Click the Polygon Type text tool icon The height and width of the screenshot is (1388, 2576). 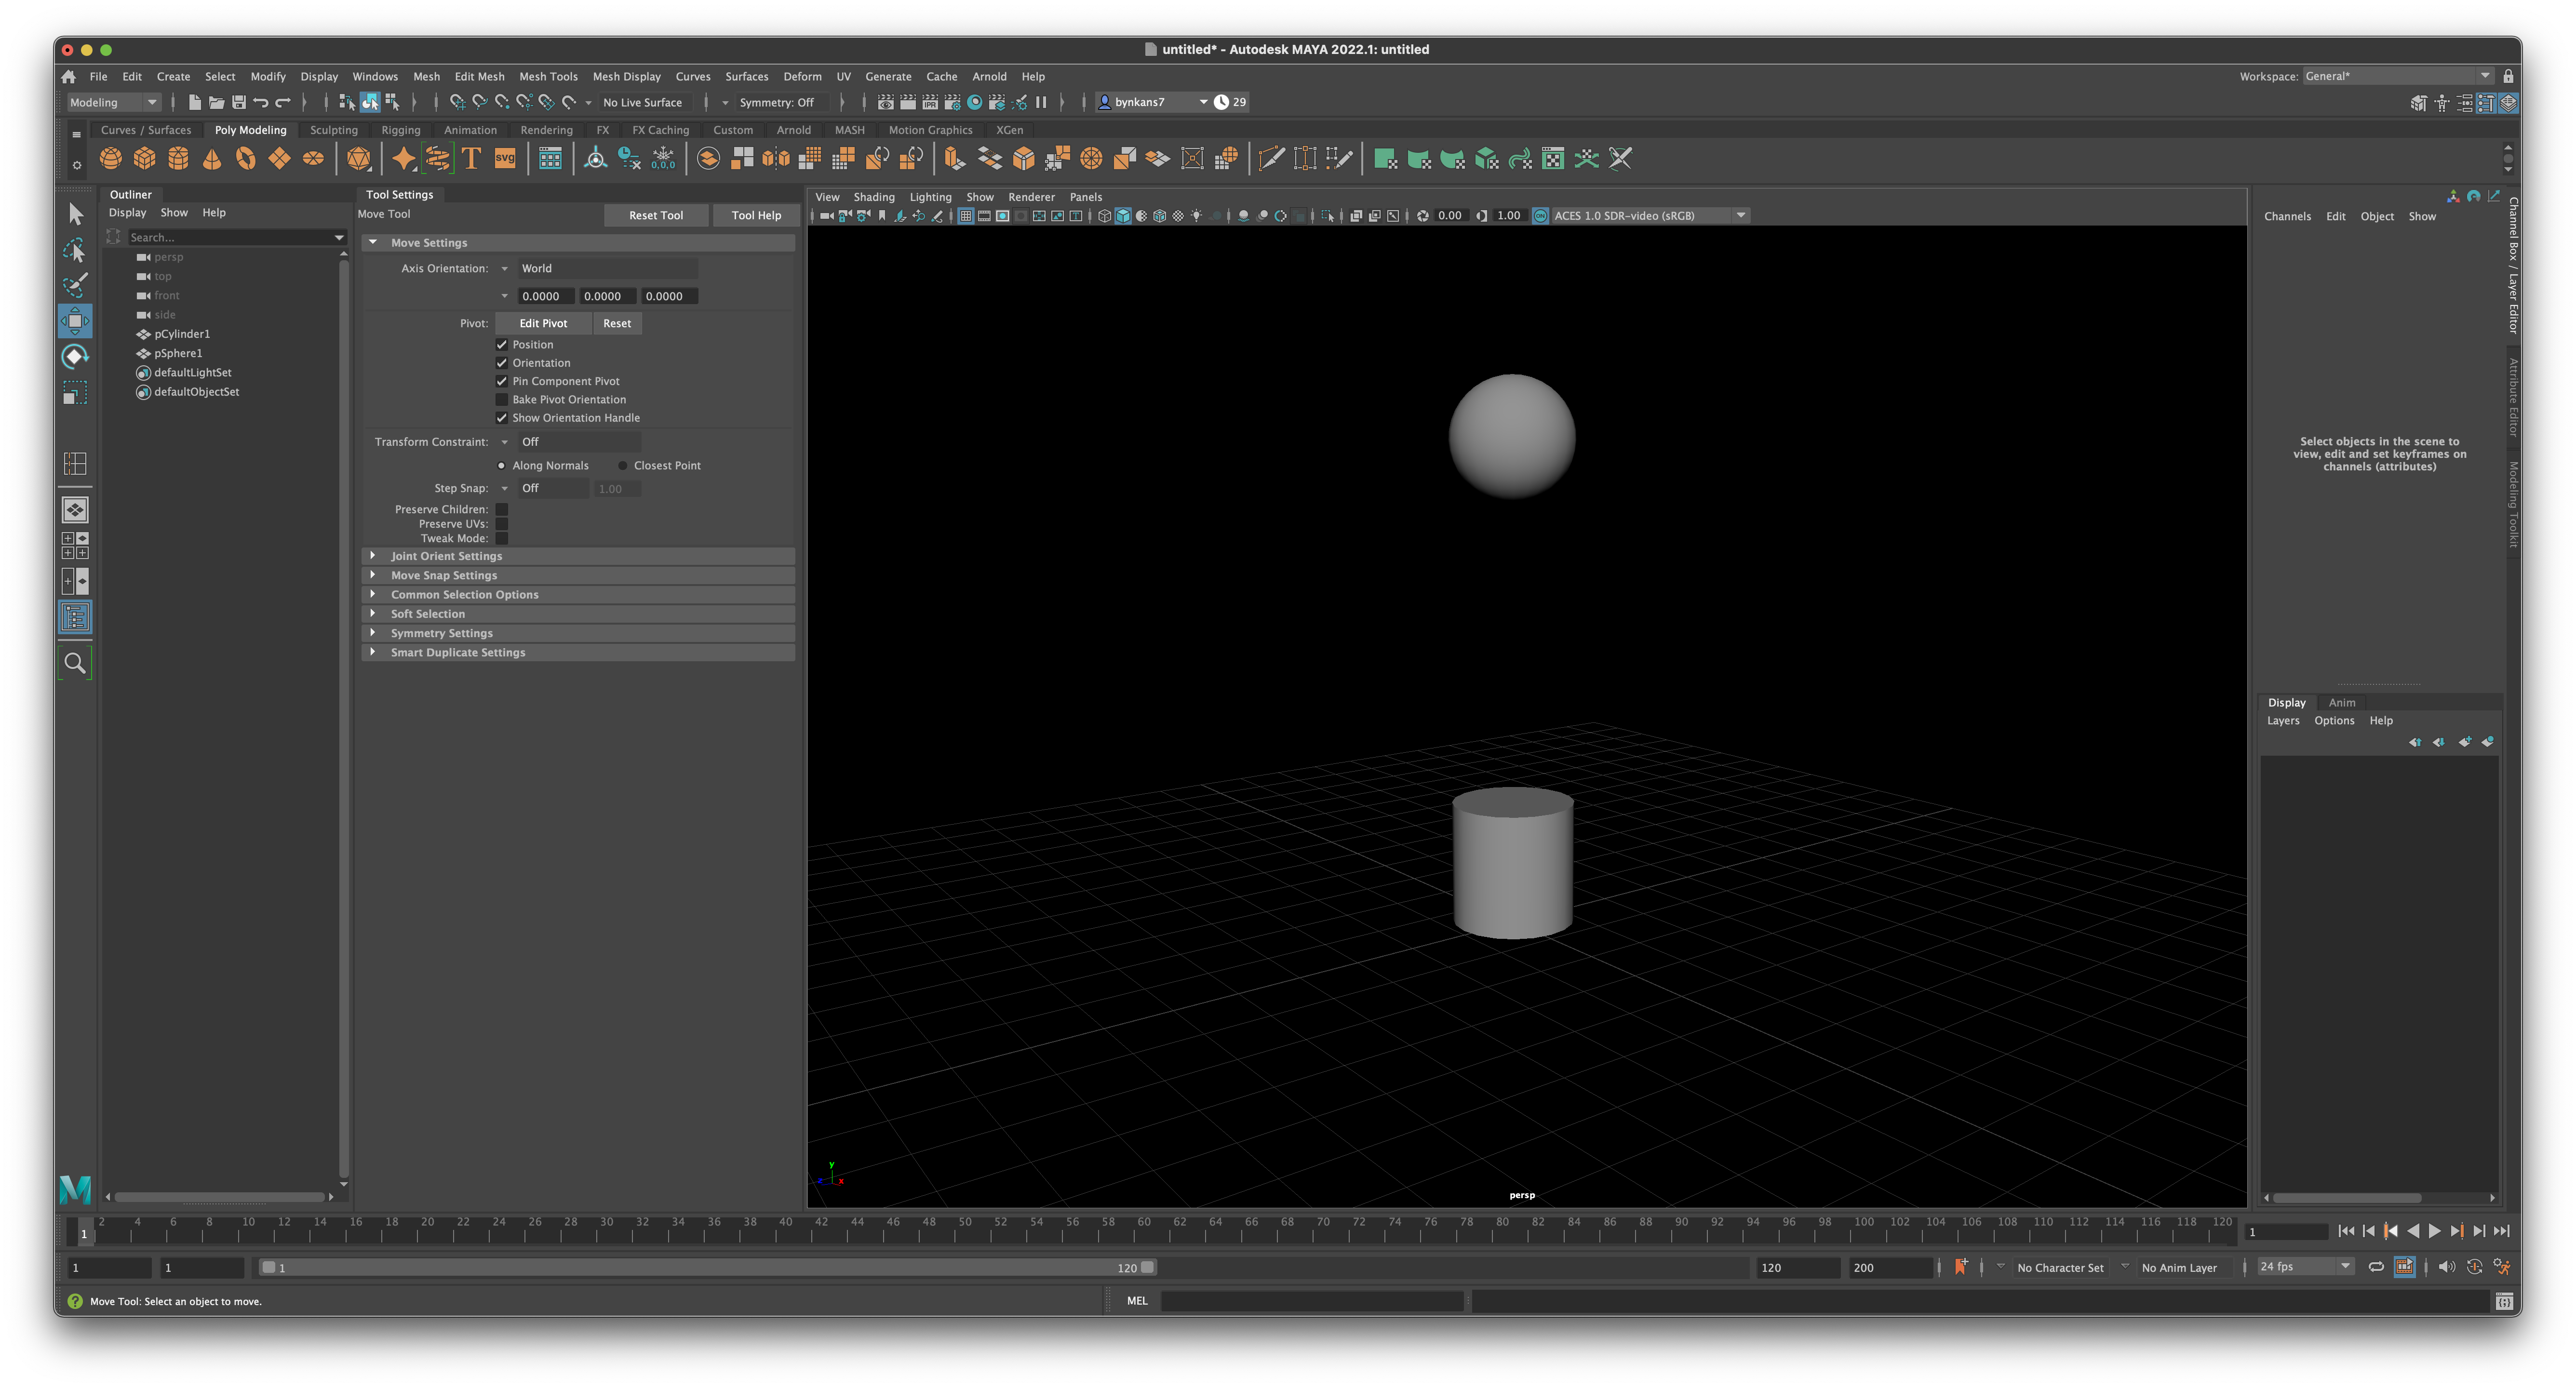471,159
